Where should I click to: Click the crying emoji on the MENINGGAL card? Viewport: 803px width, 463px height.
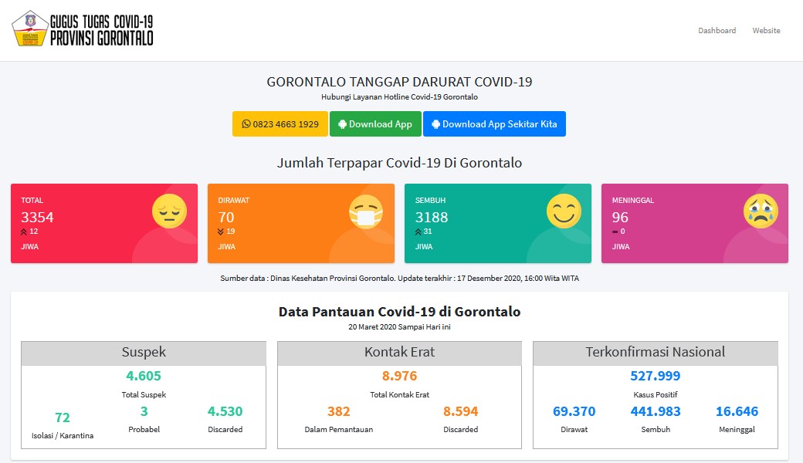pyautogui.click(x=760, y=210)
